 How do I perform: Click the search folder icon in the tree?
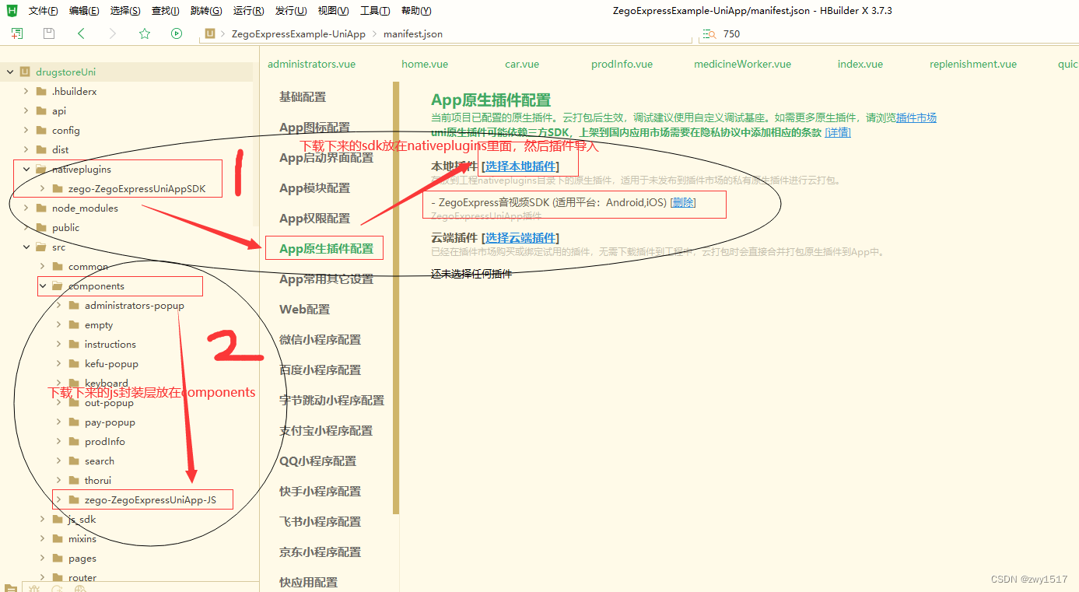[74, 461]
